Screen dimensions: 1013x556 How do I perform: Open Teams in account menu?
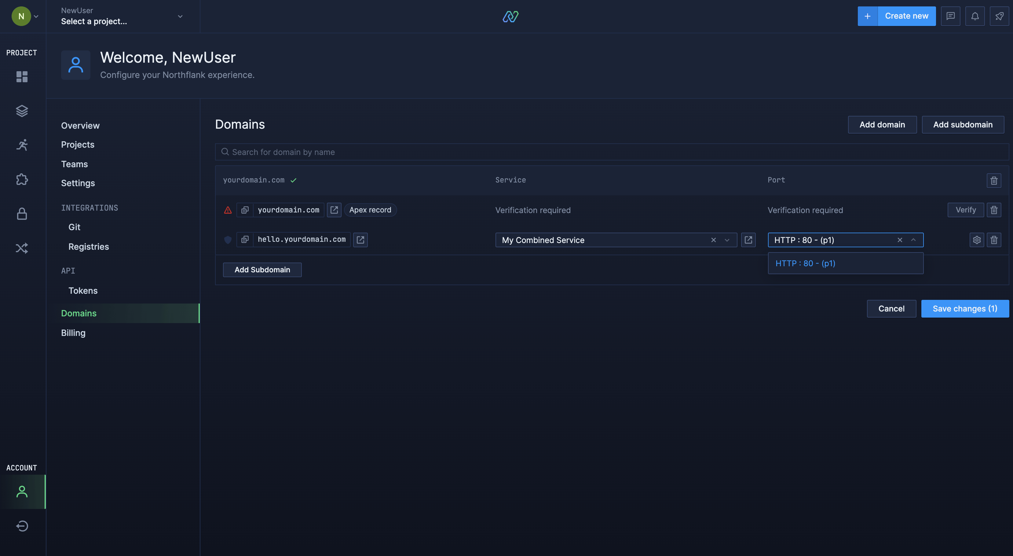coord(74,164)
